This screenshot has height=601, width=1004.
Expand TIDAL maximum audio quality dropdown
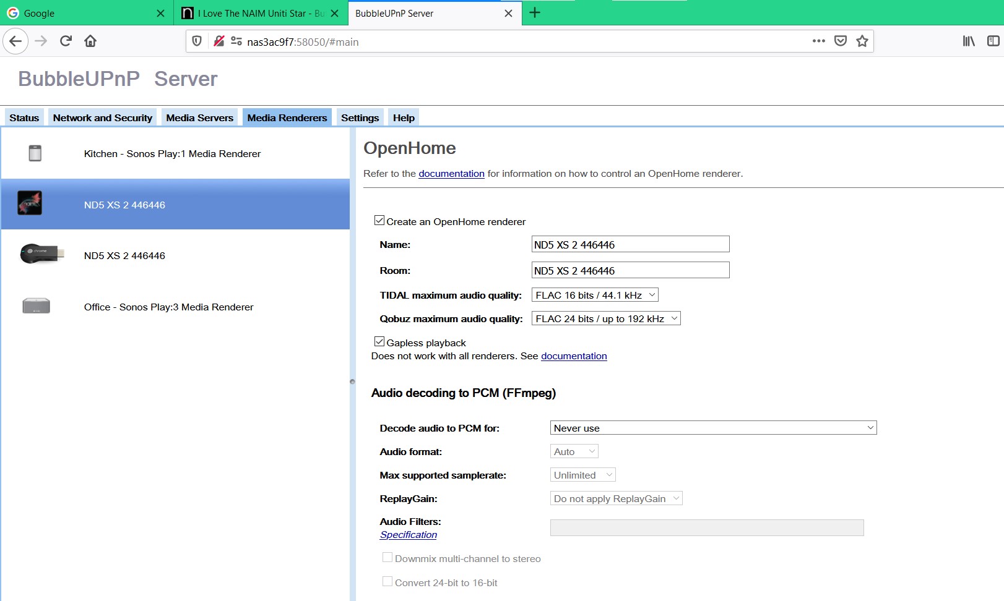(594, 296)
